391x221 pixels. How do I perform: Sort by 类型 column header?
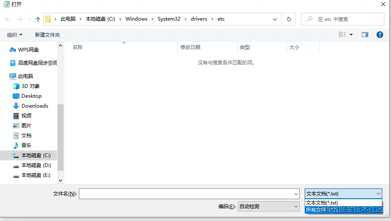click(x=244, y=47)
